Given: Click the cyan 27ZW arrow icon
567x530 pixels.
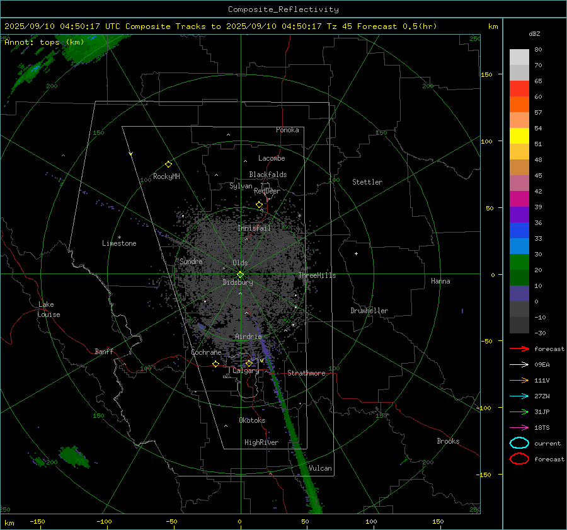Looking at the screenshot, I should (519, 396).
